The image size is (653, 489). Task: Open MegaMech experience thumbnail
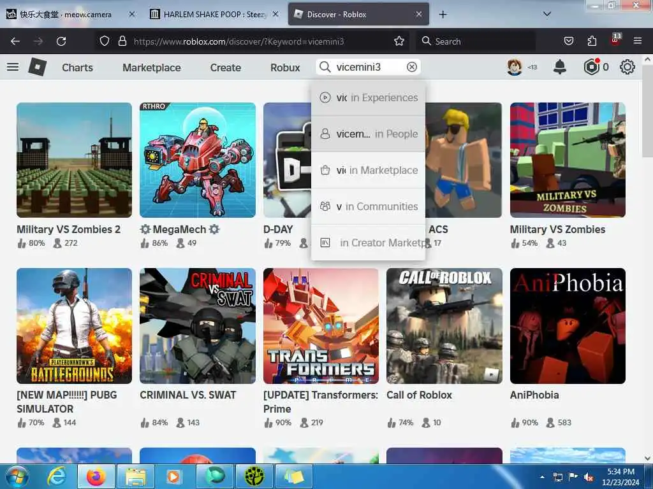pyautogui.click(x=198, y=160)
